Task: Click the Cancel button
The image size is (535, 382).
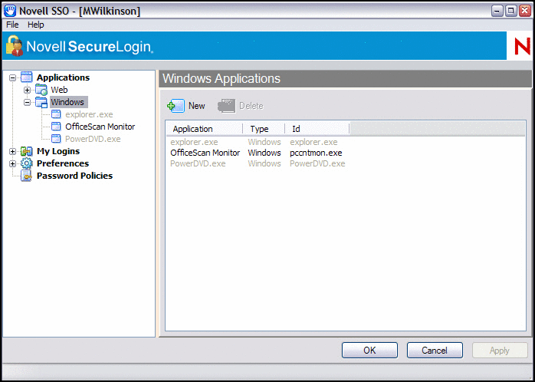Action: 435,351
